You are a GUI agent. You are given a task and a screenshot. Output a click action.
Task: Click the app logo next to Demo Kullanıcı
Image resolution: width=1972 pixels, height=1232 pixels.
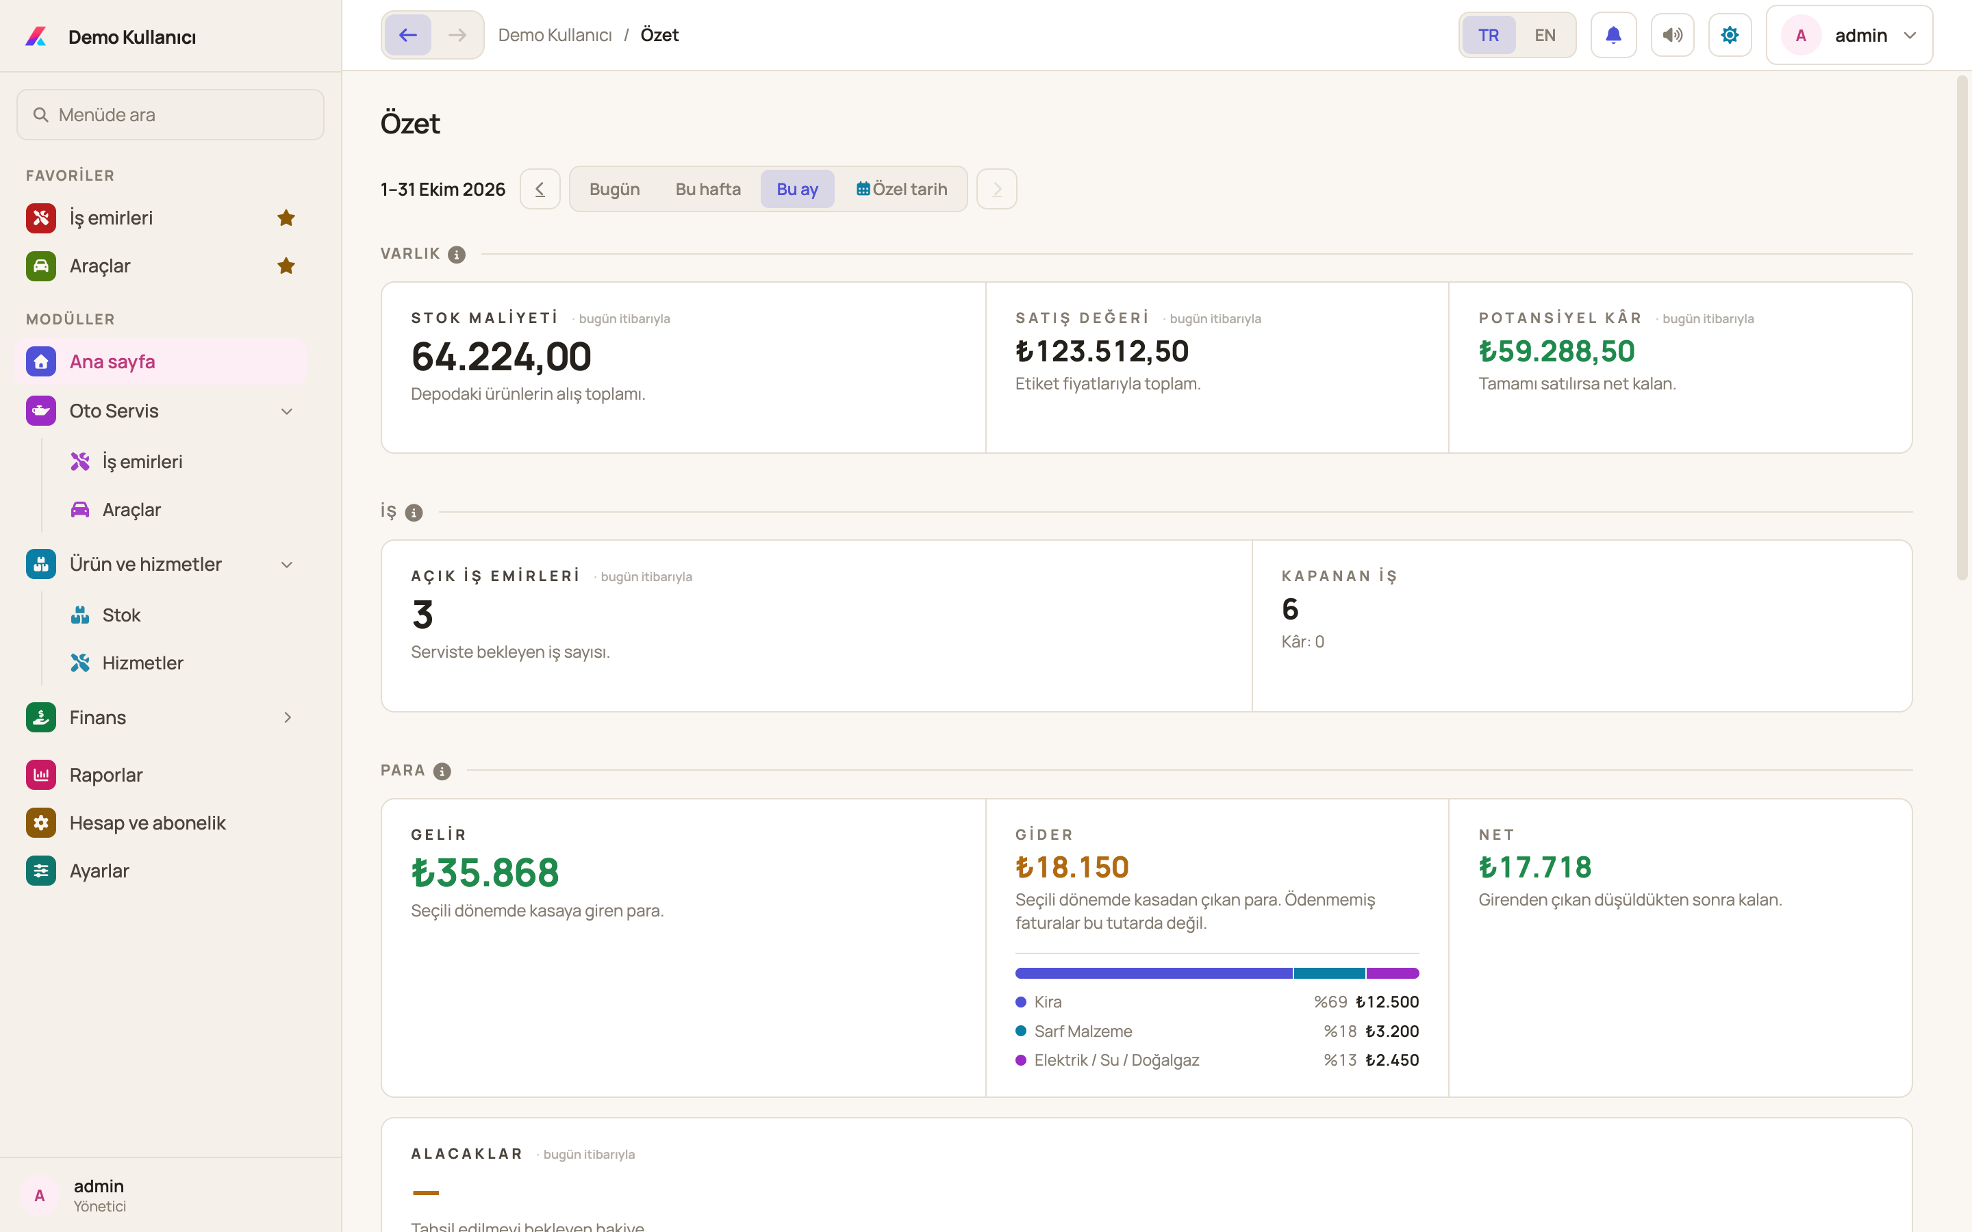click(x=37, y=37)
